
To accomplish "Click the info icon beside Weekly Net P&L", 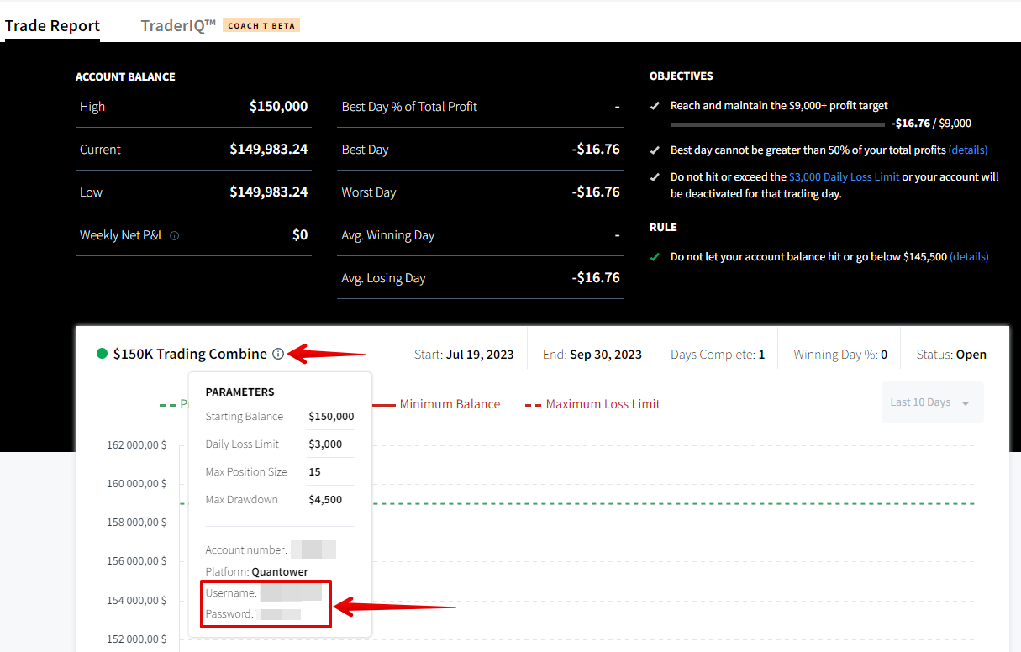I will coord(174,236).
